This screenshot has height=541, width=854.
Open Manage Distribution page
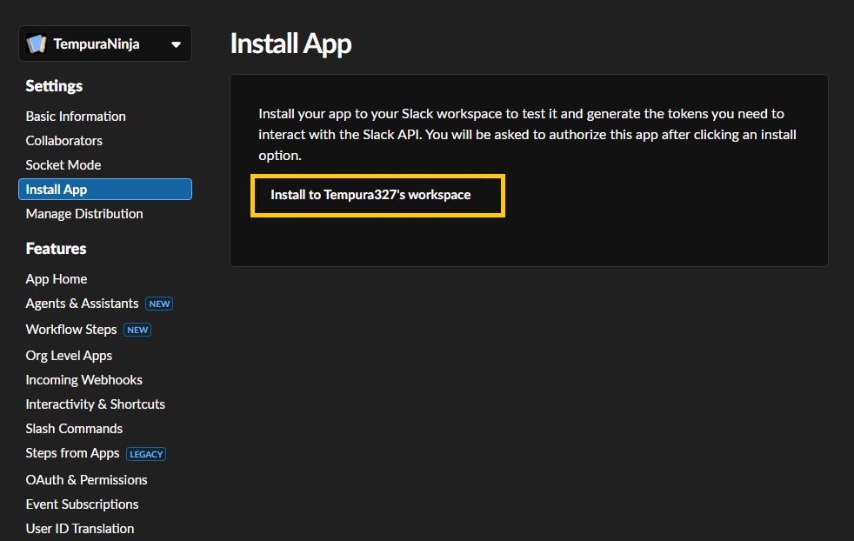(x=83, y=214)
